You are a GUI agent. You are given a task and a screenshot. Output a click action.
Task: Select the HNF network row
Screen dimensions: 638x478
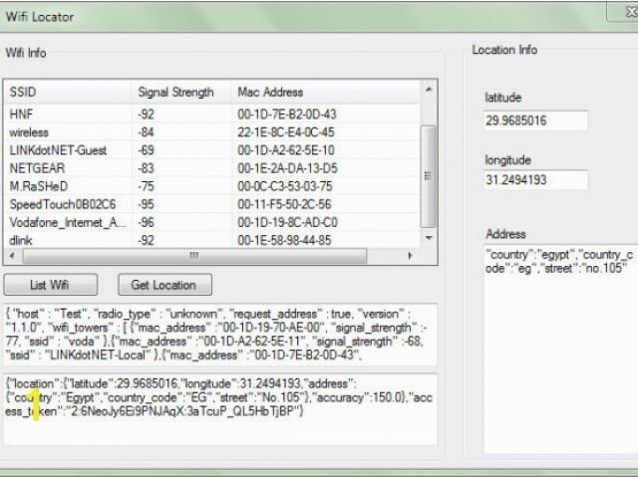211,115
